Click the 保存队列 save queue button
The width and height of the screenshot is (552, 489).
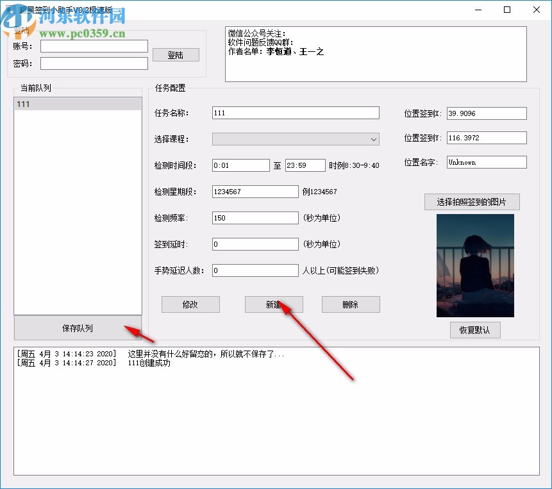(78, 328)
